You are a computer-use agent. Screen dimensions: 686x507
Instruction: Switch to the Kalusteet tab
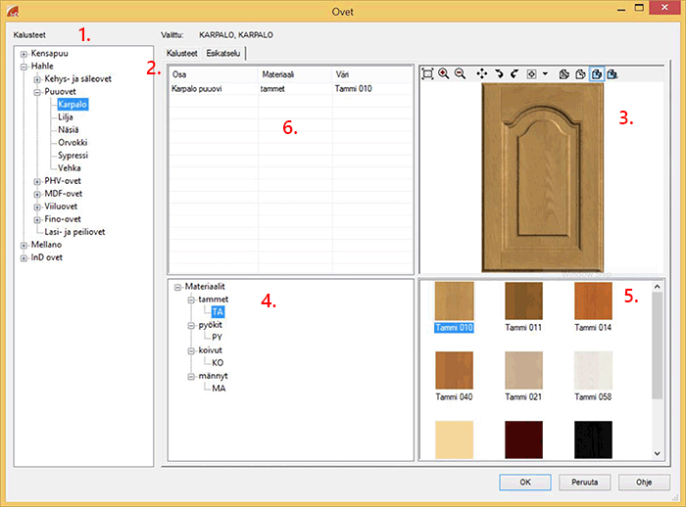pyautogui.click(x=182, y=52)
